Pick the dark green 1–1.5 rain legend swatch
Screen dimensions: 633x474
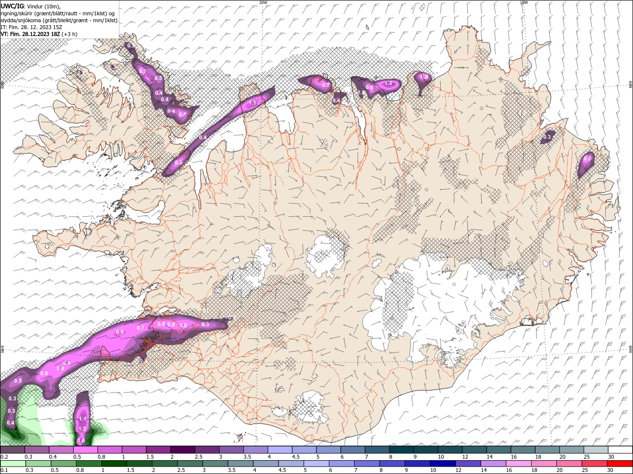114,464
